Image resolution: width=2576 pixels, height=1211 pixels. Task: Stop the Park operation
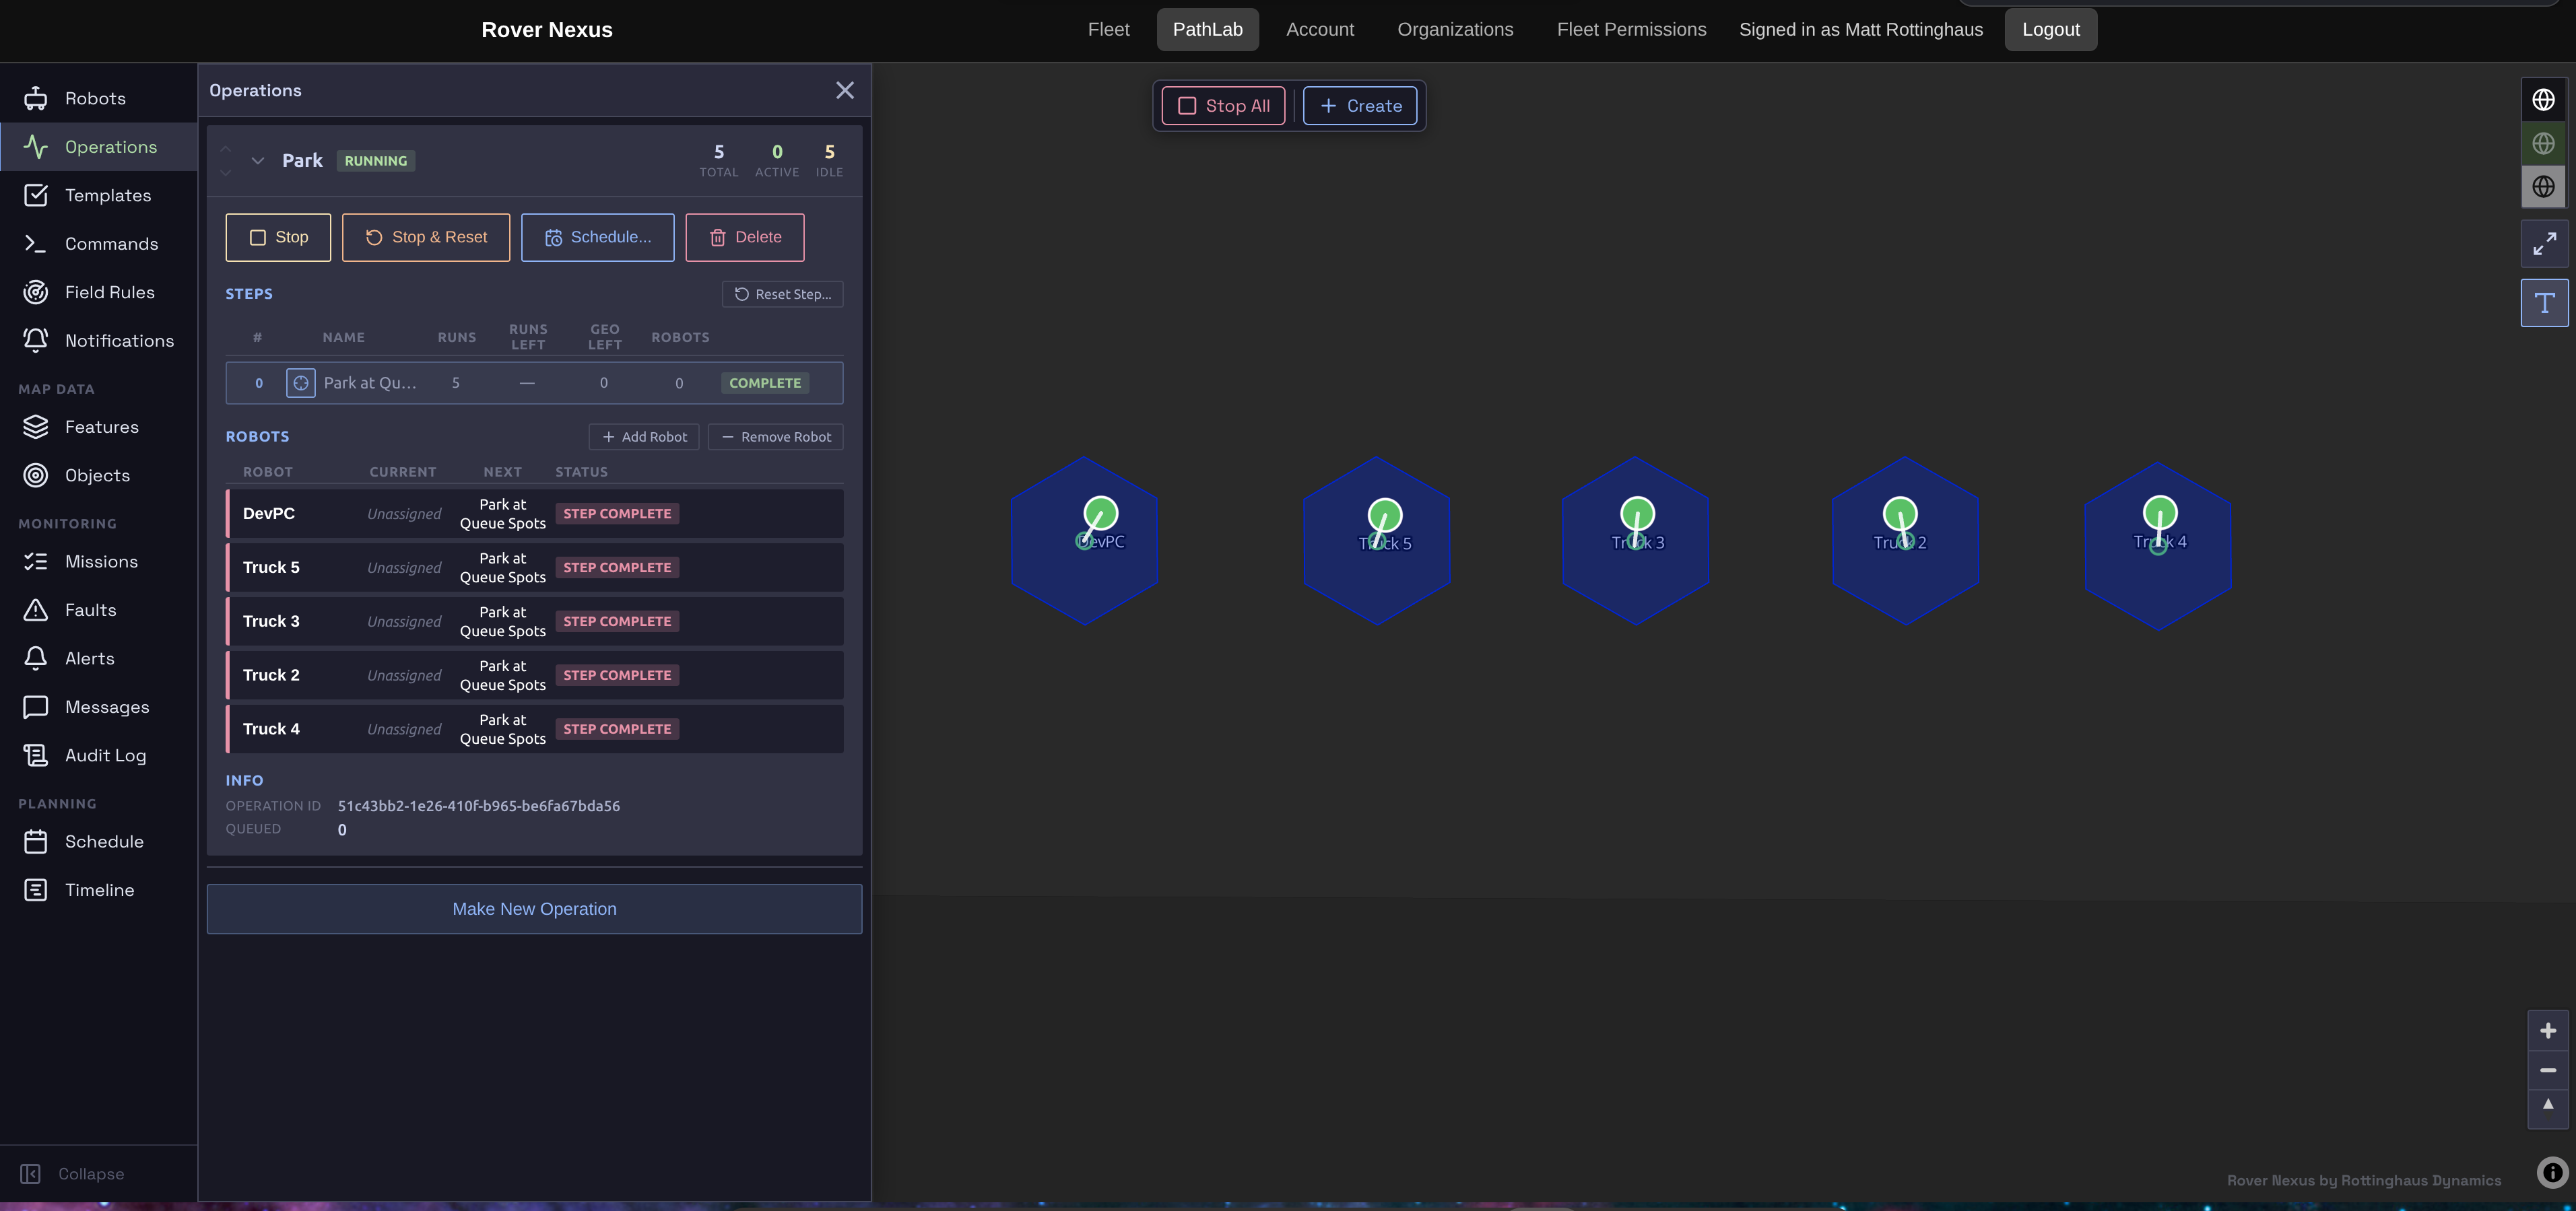(x=278, y=238)
